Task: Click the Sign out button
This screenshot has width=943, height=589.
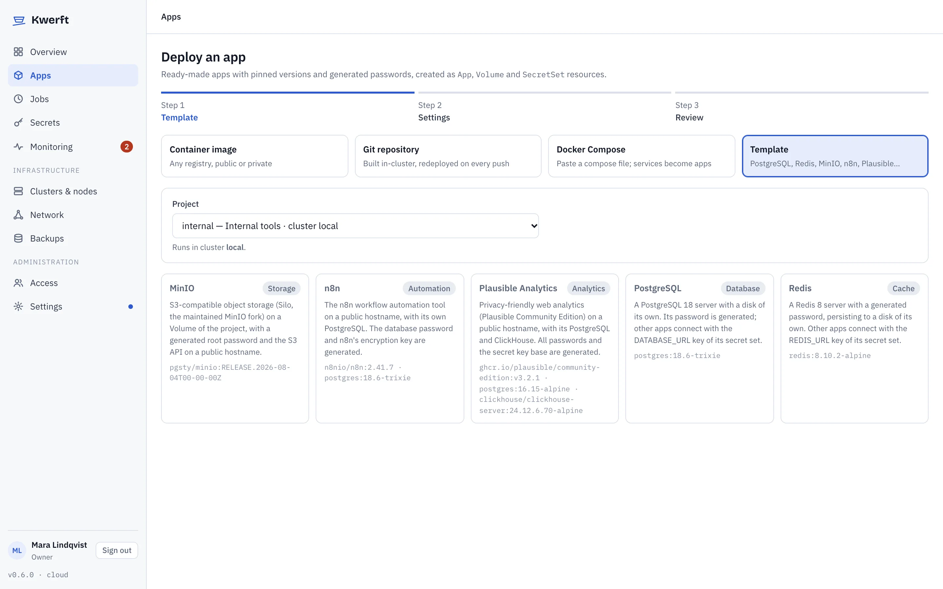Action: pos(117,550)
